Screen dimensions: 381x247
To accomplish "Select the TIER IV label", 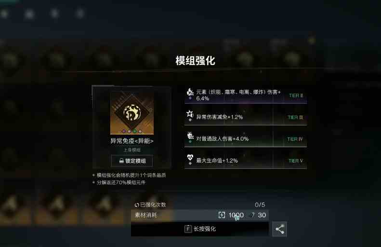I will point(295,139).
